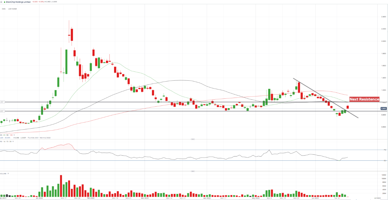Select the MA 100 period setting
388x200 pixels.
(x=11, y=135)
